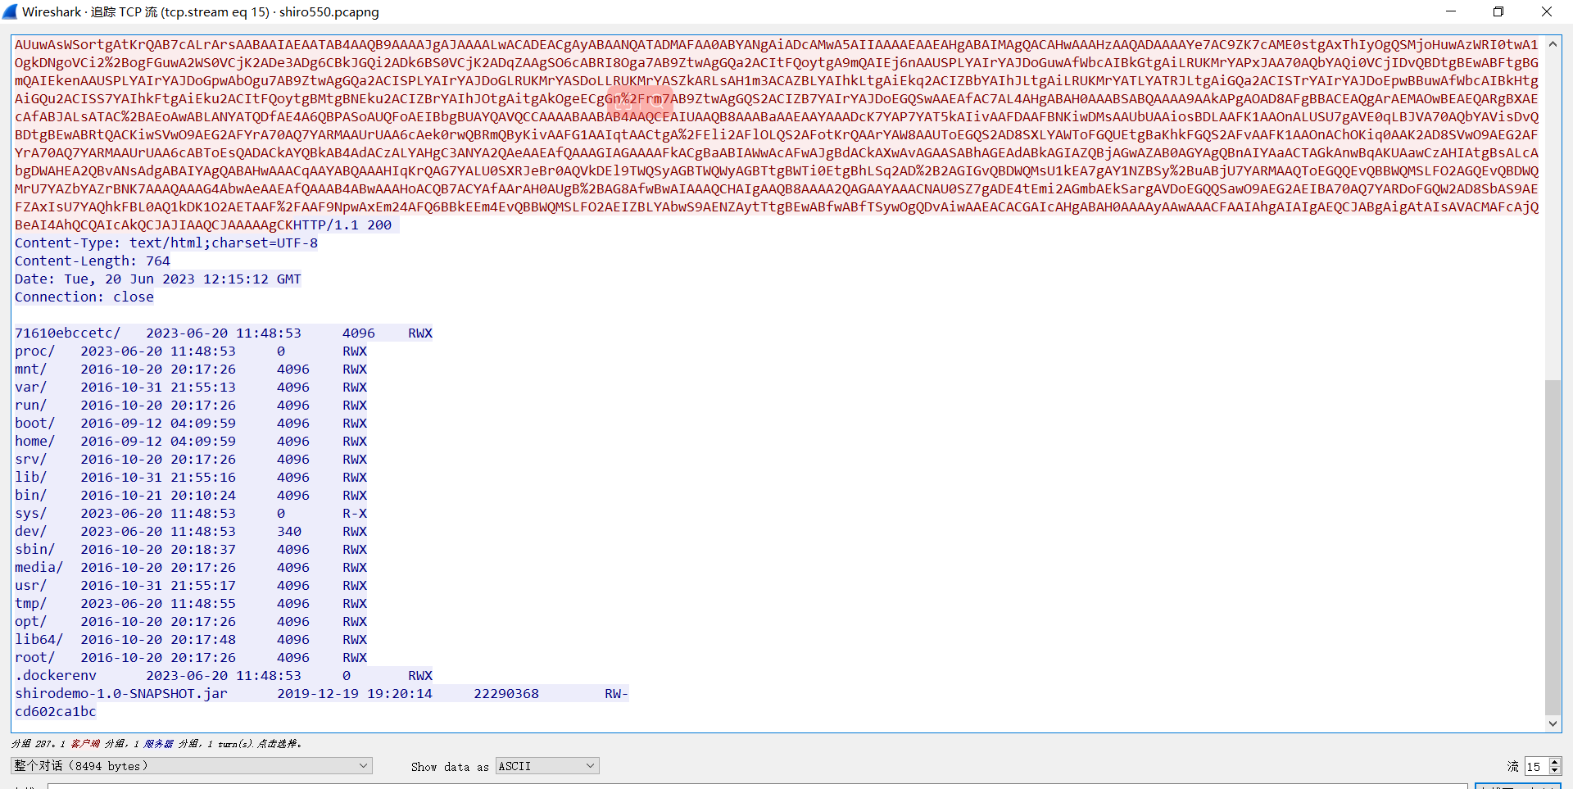
Task: Click into the stream number field showing 15
Action: click(1534, 767)
